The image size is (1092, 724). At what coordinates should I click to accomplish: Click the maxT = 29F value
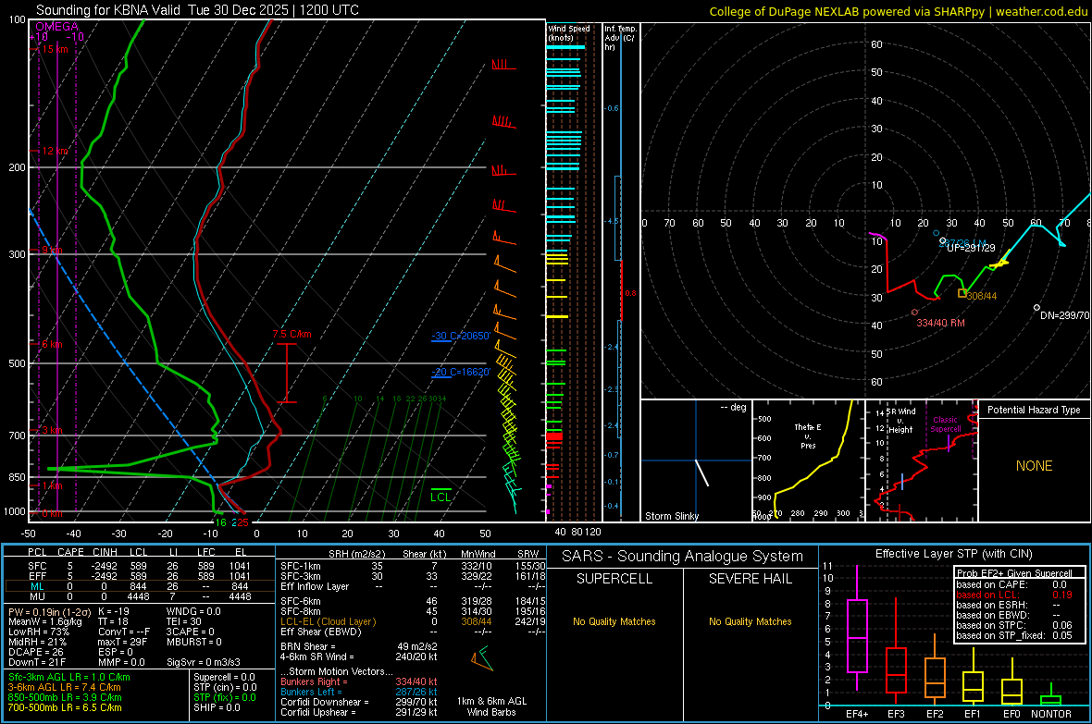(122, 642)
